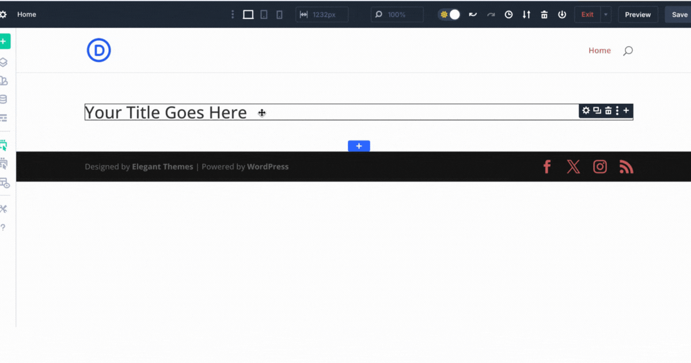Click blue add section plus button

359,146
